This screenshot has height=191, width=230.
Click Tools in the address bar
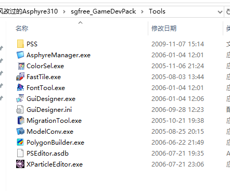[157, 11]
